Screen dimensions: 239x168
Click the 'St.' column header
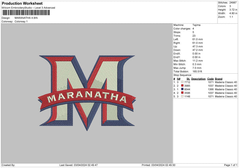(188, 79)
